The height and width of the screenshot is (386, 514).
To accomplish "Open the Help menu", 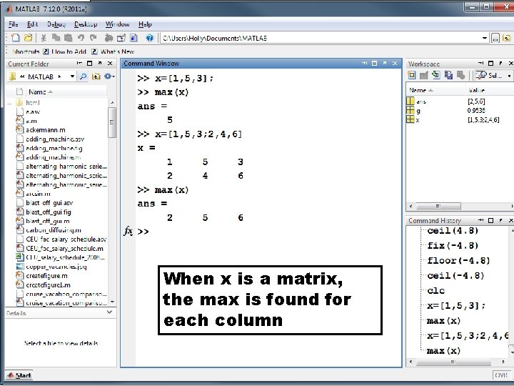I will point(145,24).
